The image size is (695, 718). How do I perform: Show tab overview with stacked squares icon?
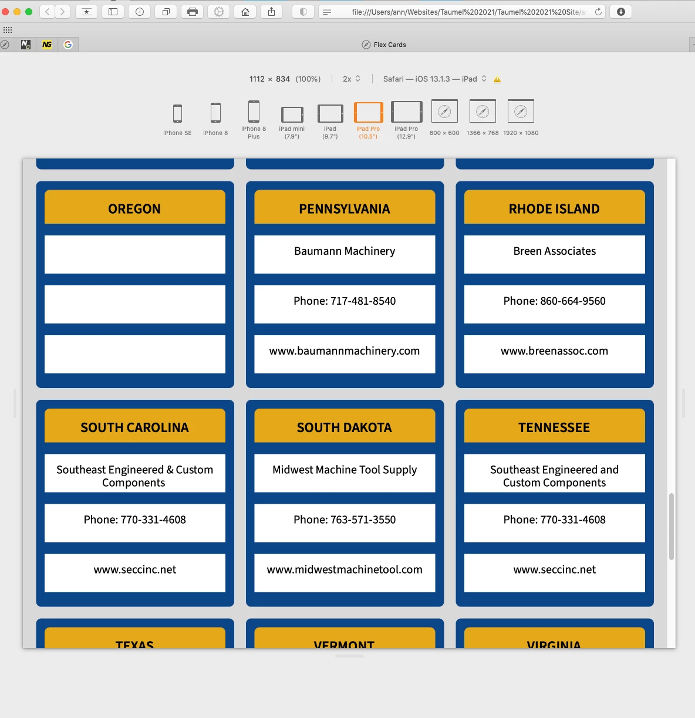coord(166,12)
